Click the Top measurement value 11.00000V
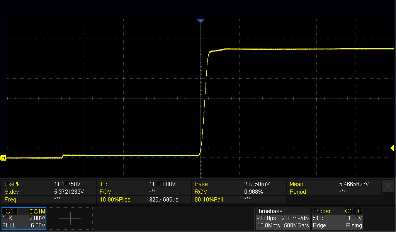 162,184
